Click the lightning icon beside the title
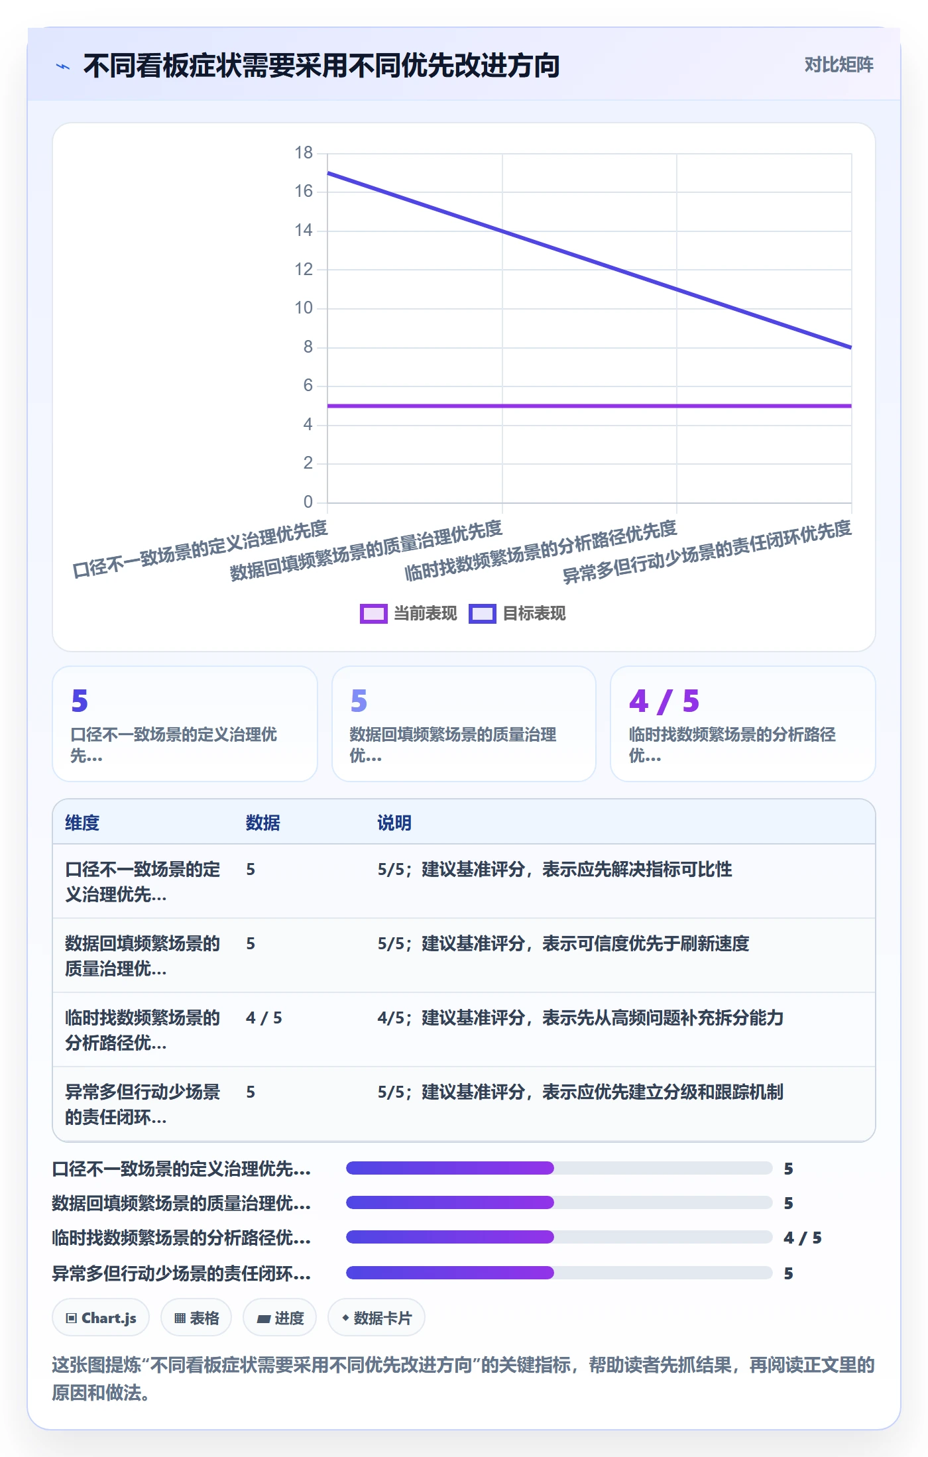Viewport: 928px width, 1457px height. coord(63,66)
